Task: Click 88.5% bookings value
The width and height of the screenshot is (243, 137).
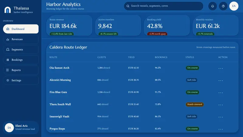Action: [158, 80]
